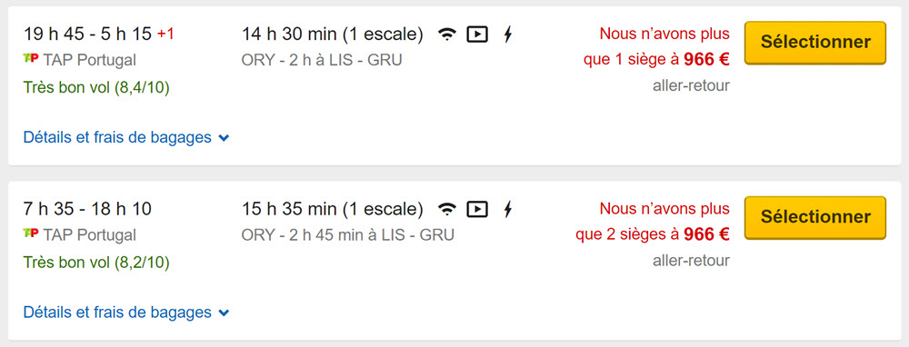Viewport: 909px width, 347px height.
Task: Click chevron beside first Détails et frais de bagages
Action: (225, 138)
